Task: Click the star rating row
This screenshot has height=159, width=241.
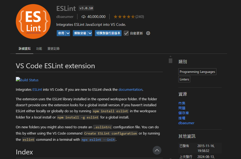Action: click(x=124, y=17)
